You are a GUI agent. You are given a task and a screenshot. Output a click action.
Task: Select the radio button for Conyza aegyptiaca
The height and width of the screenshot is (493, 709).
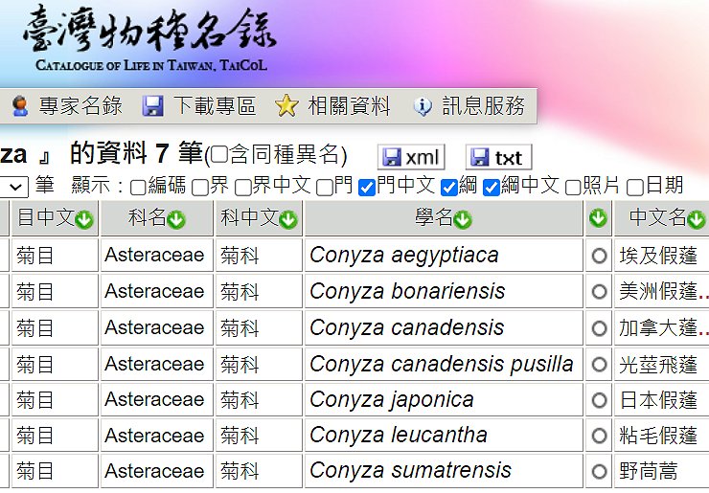(x=600, y=256)
